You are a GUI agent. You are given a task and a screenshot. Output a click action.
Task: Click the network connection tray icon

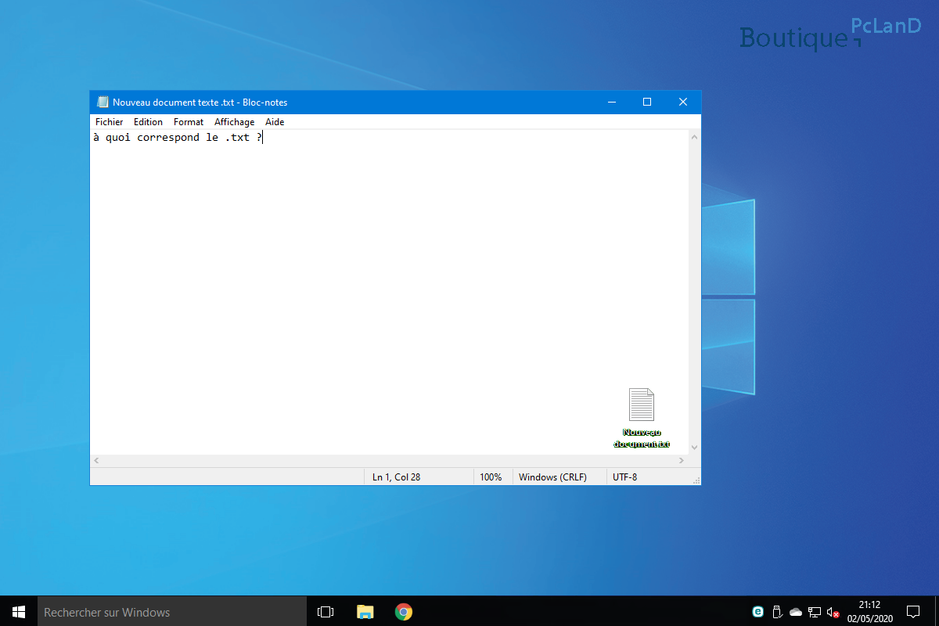coord(815,611)
